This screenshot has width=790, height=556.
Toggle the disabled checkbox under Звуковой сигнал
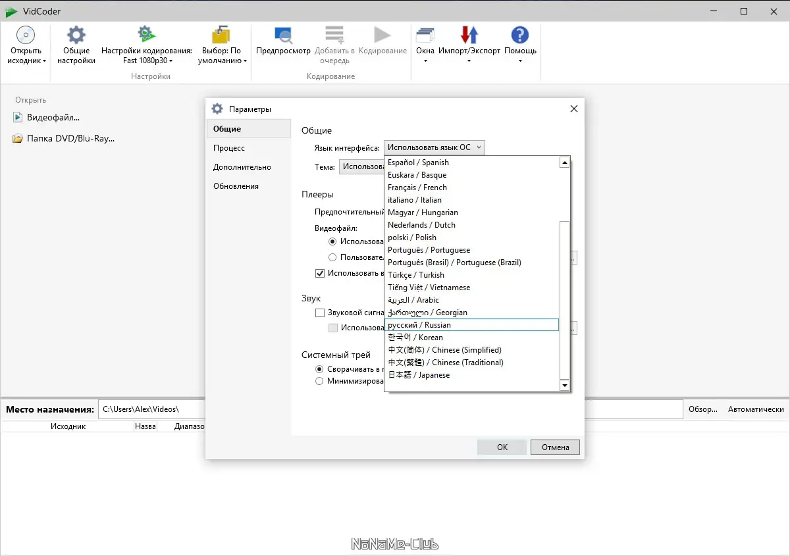[333, 328]
